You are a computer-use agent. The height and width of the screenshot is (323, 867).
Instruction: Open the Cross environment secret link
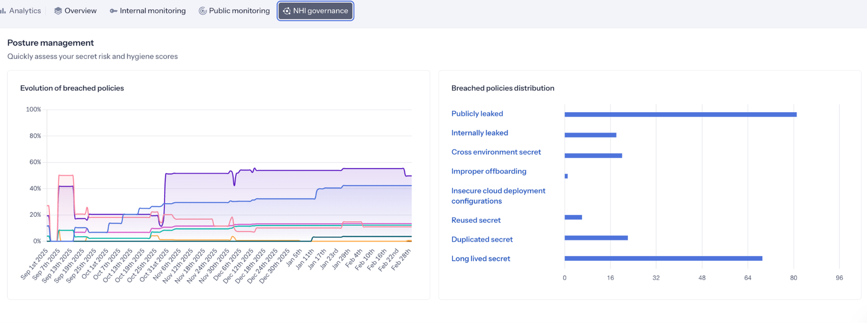pyautogui.click(x=496, y=152)
